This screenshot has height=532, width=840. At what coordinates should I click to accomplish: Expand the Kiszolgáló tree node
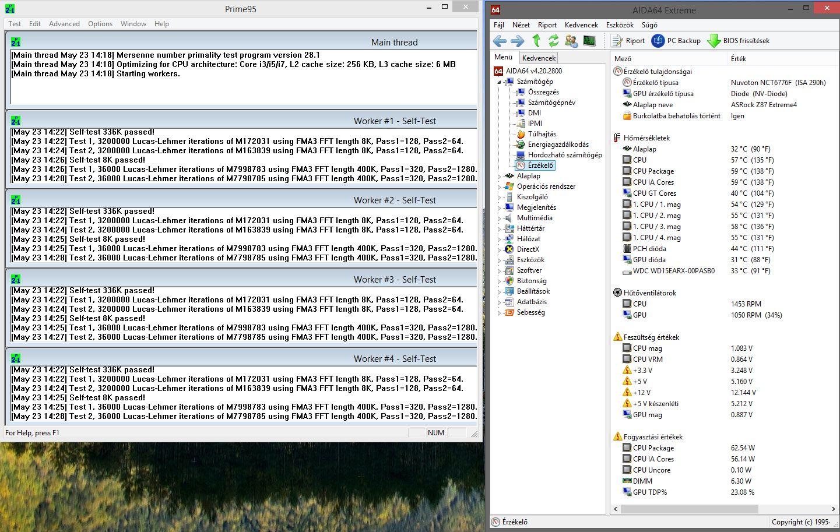pos(500,197)
